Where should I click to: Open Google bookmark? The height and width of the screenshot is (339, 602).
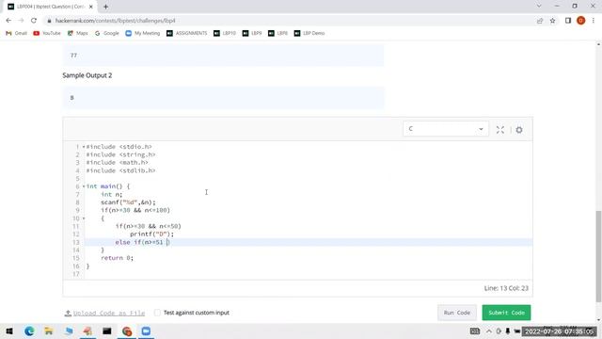[106, 34]
